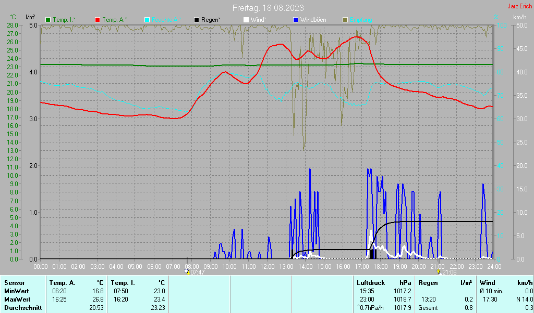The image size is (534, 313).
Task: Click the red Temp. A. legend square
Action: [x=98, y=20]
